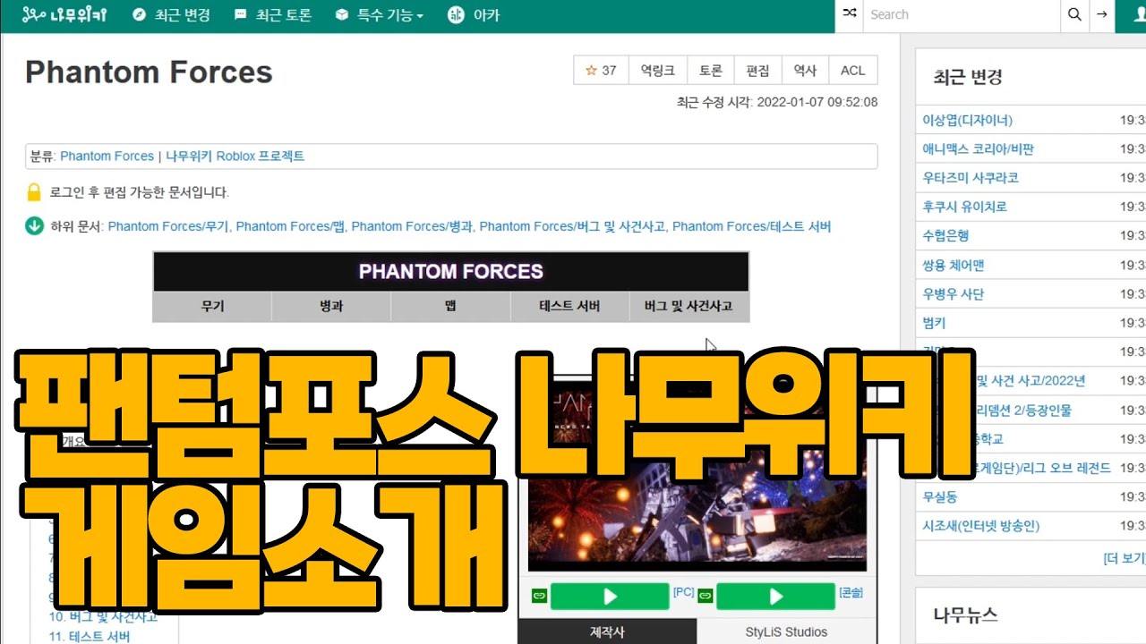Image resolution: width=1146 pixels, height=644 pixels.
Task: Open recent change 우타즈미 사쿠라코
Action: tap(971, 178)
